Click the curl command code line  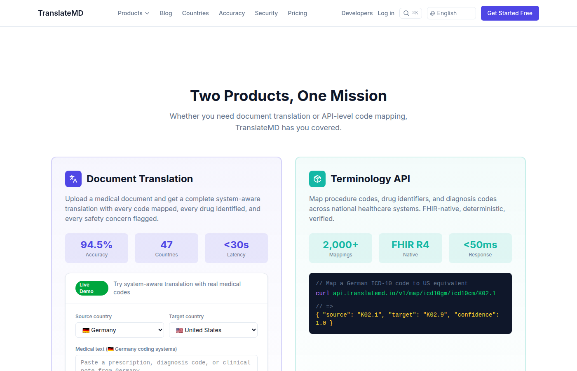406,294
